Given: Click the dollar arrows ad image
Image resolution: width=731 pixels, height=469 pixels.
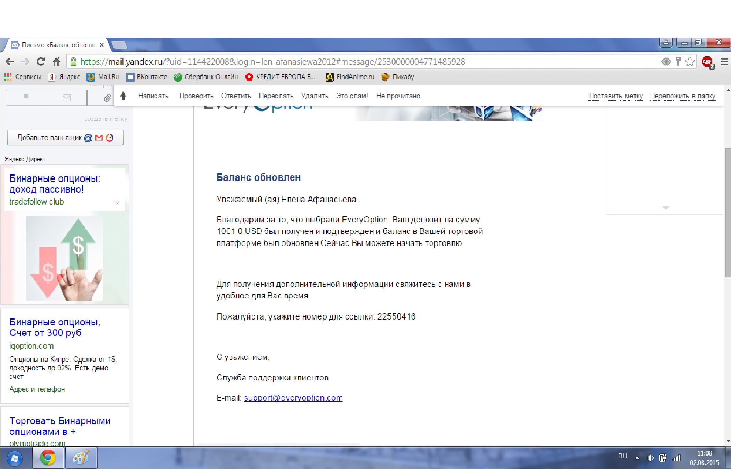Looking at the screenshot, I should click(x=65, y=258).
